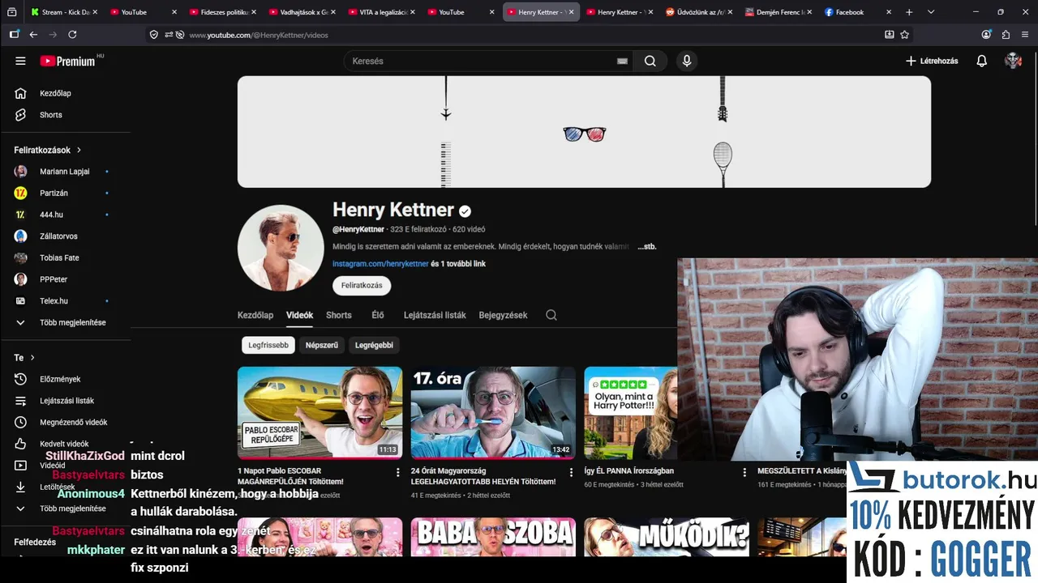Screen dimensions: 1038x583
Task: Open the instagram.com/henrykettner link
Action: tap(380, 264)
